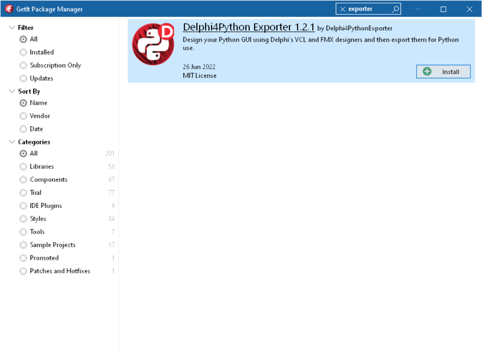Close the GetIt Package Manager window

[x=469, y=9]
